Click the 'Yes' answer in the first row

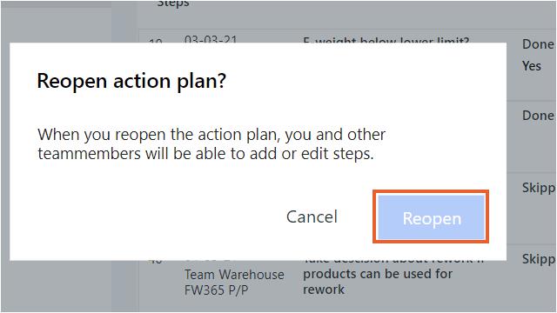point(532,66)
